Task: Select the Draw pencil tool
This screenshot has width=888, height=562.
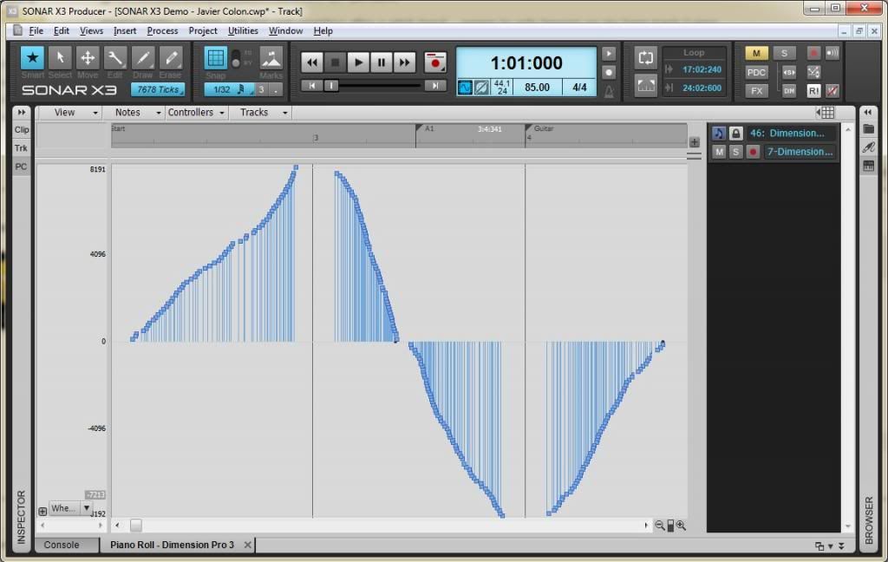Action: 143,58
